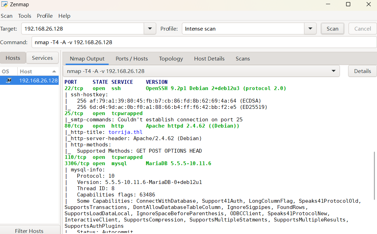Close the Zenmap window
This screenshot has width=377, height=234.
coord(369,4)
